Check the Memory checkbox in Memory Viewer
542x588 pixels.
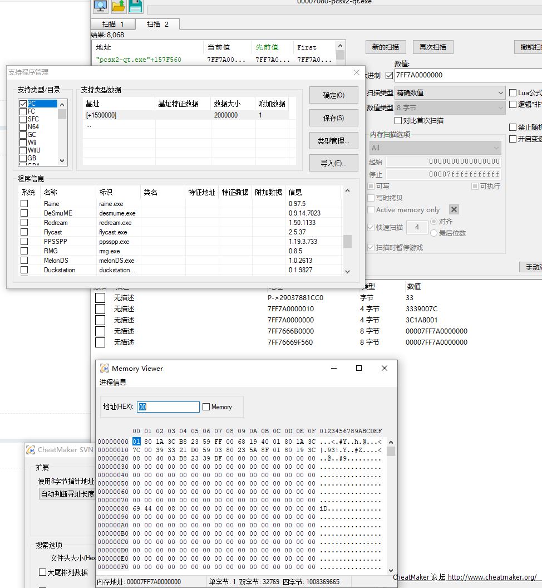[206, 407]
